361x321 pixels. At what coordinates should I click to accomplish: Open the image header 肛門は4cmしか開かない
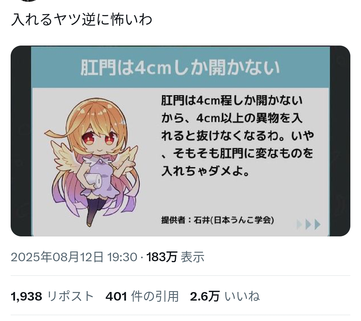[x=180, y=67]
